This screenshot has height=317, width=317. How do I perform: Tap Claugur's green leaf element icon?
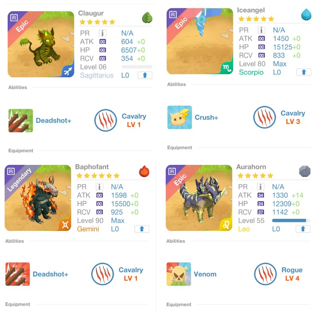pyautogui.click(x=147, y=17)
